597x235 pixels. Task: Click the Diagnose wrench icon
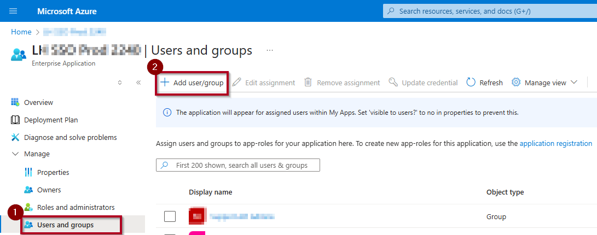click(x=15, y=137)
